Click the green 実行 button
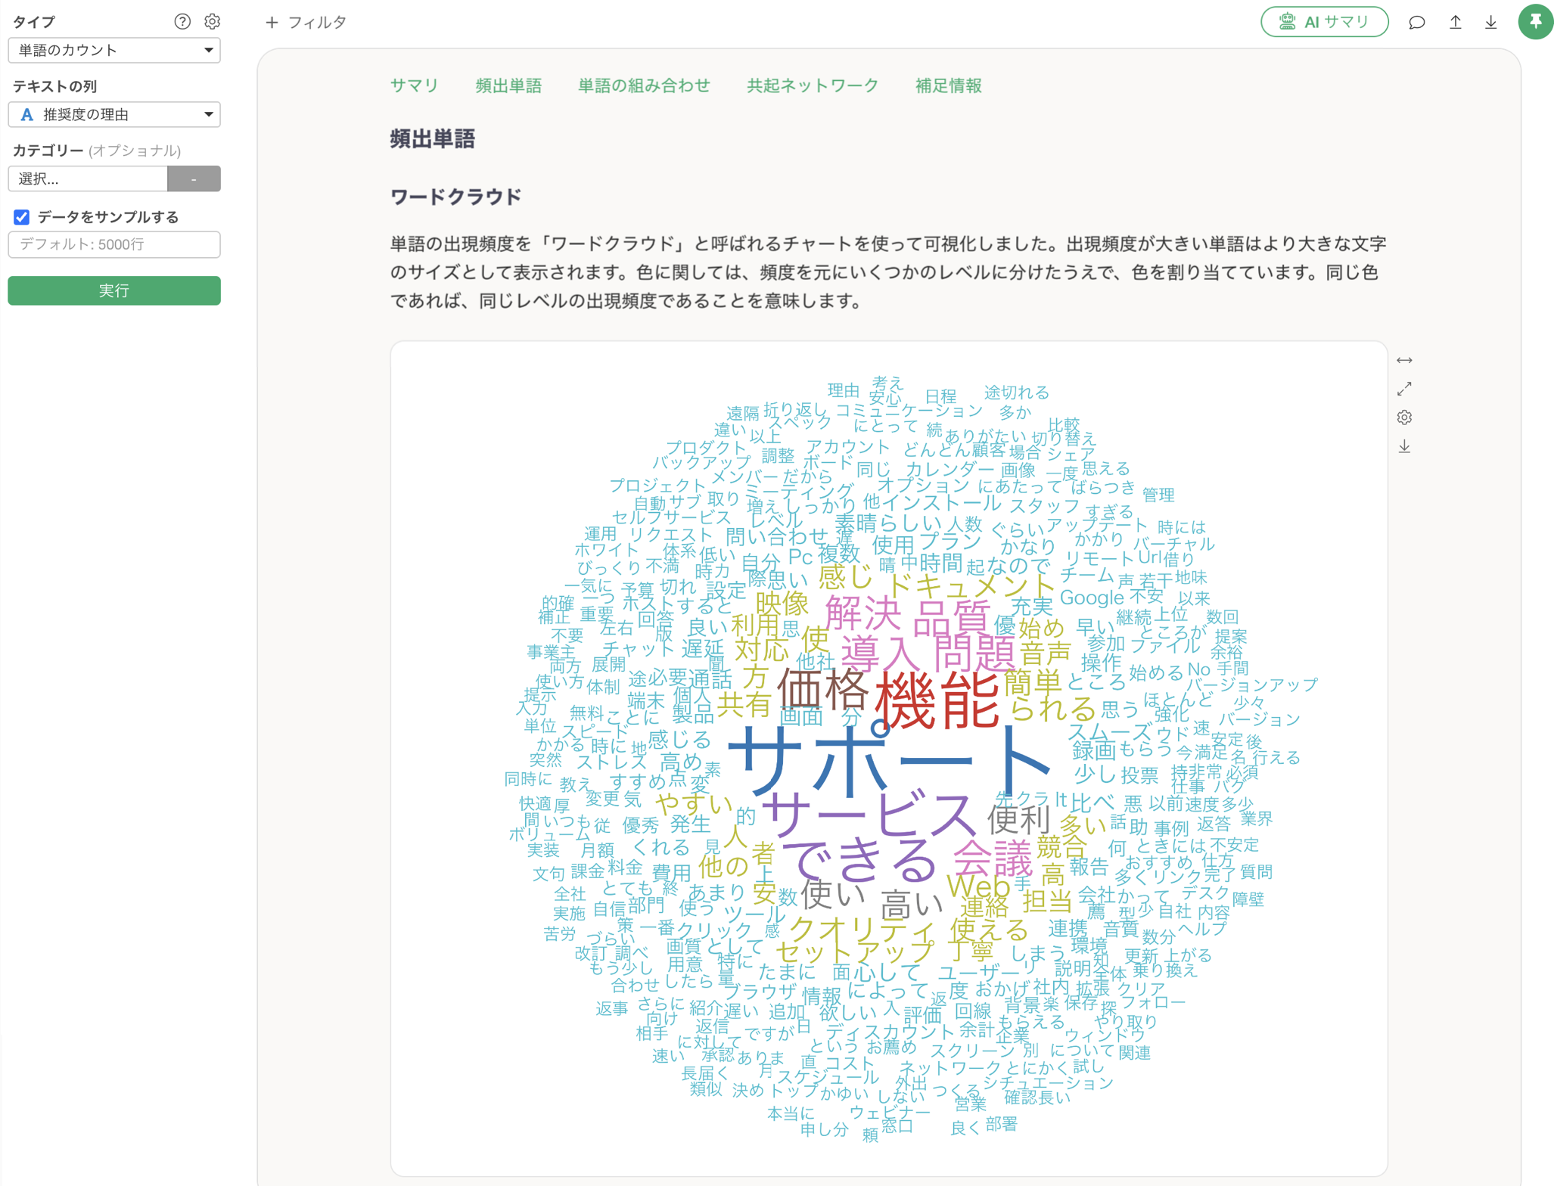The image size is (1554, 1186). (114, 290)
